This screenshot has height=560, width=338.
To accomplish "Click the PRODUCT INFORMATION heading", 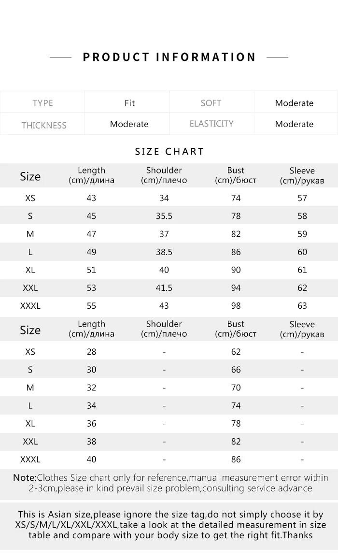I will 169,57.
